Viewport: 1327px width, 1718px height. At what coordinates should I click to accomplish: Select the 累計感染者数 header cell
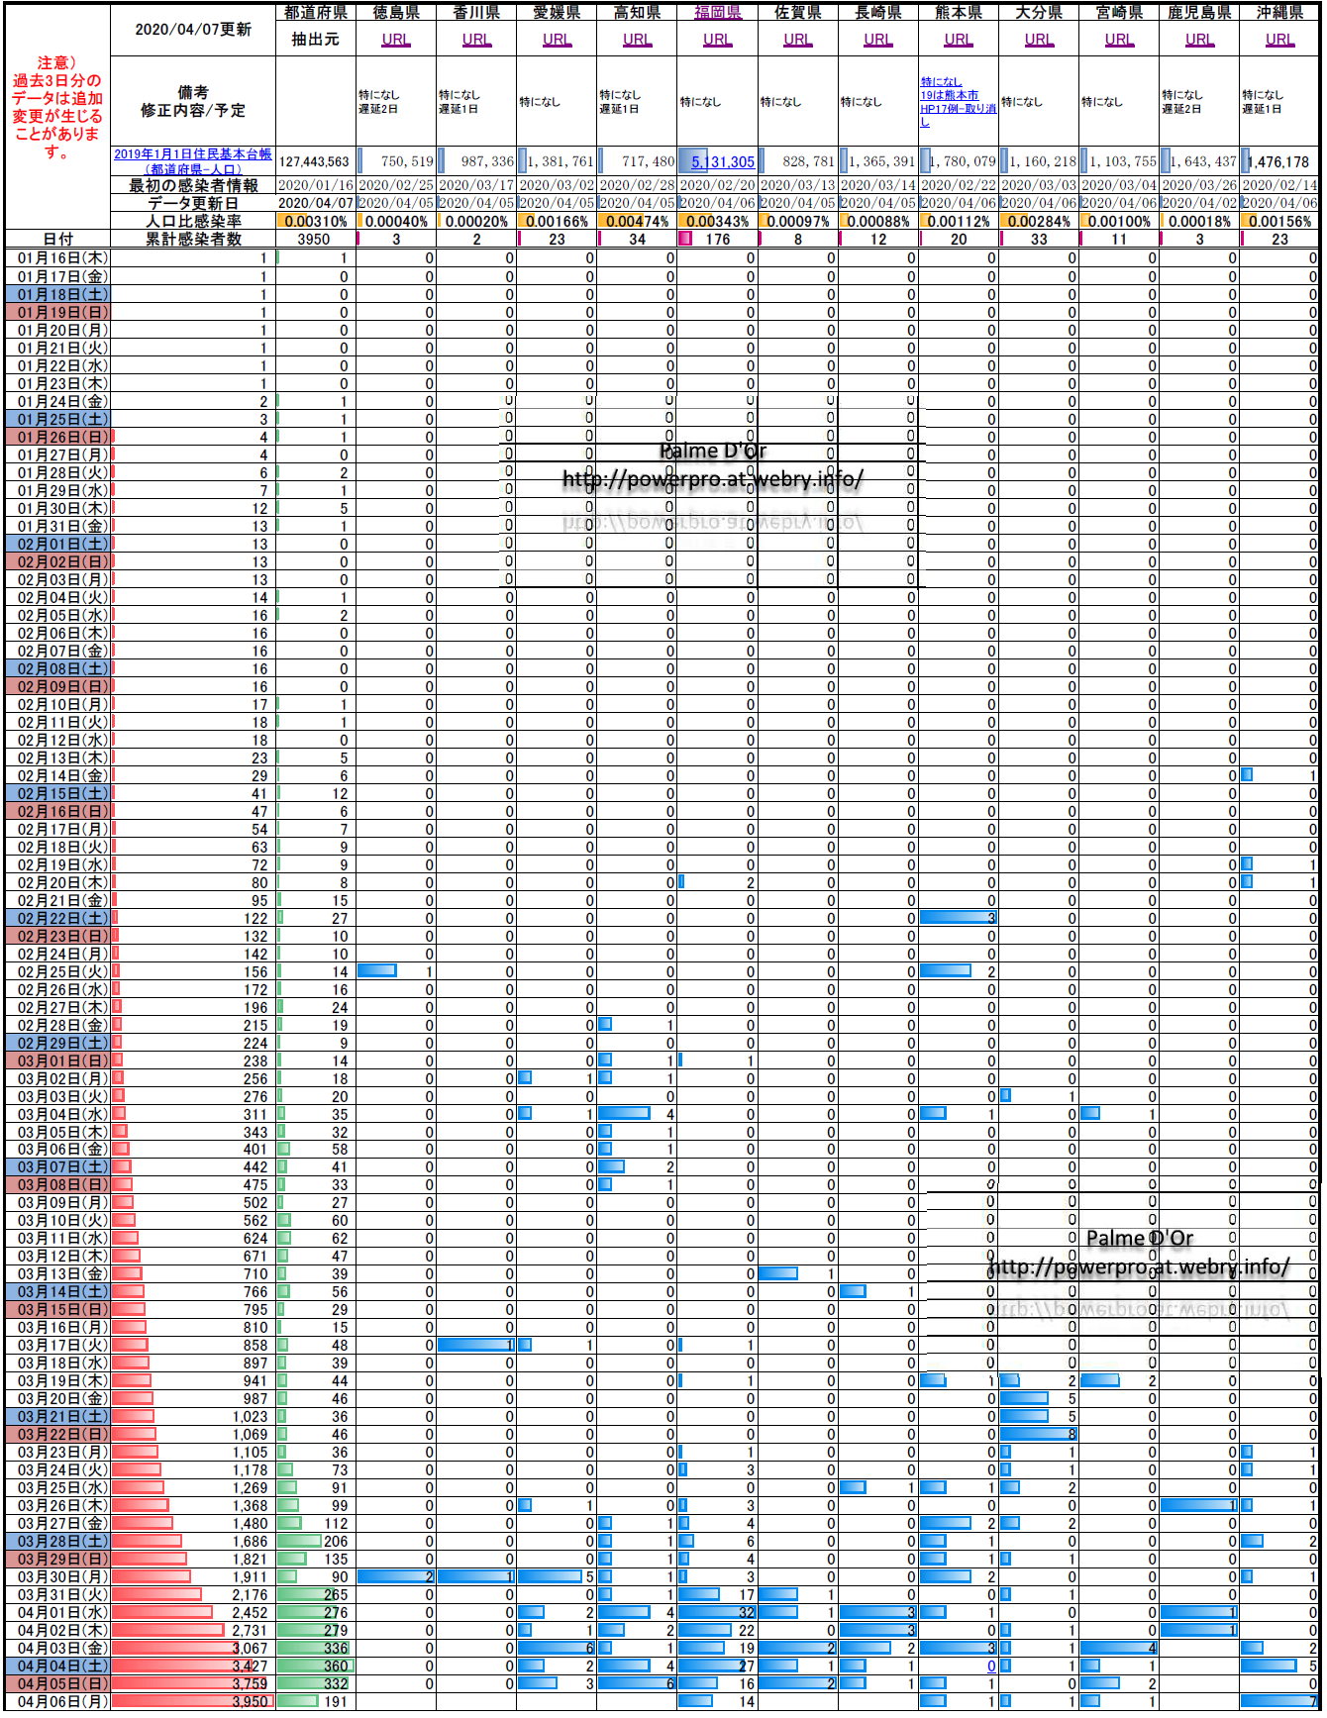click(x=193, y=239)
